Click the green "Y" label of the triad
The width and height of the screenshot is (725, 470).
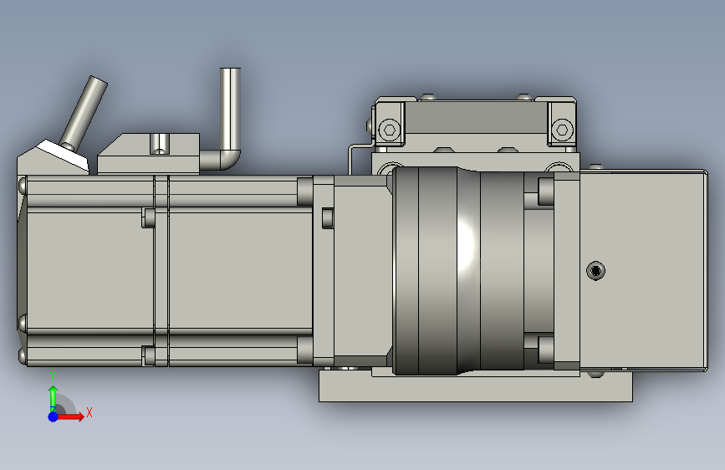click(53, 376)
